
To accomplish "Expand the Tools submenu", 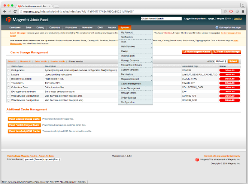I will click(x=136, y=42).
